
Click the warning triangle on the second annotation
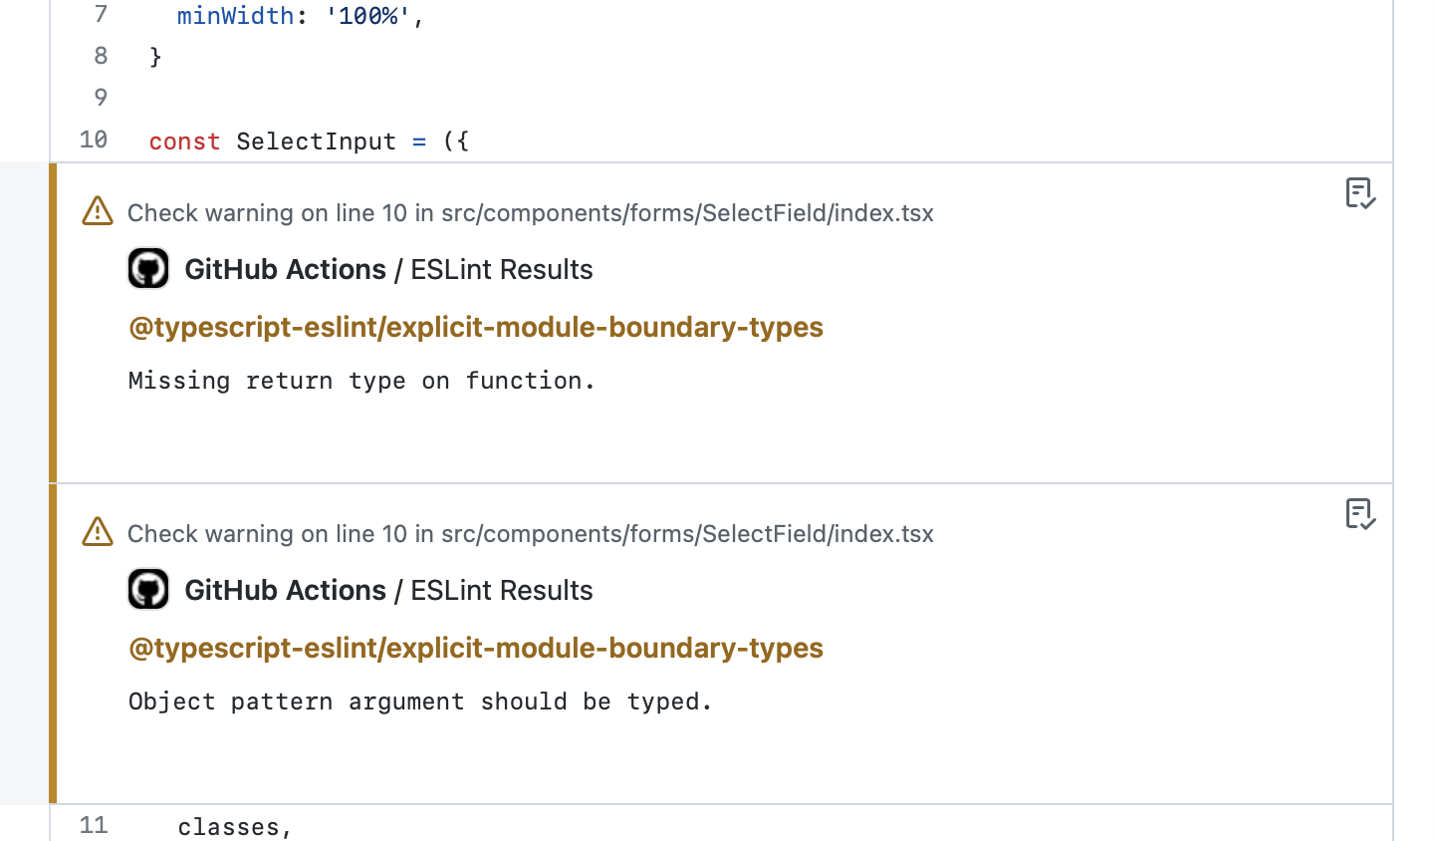click(97, 532)
